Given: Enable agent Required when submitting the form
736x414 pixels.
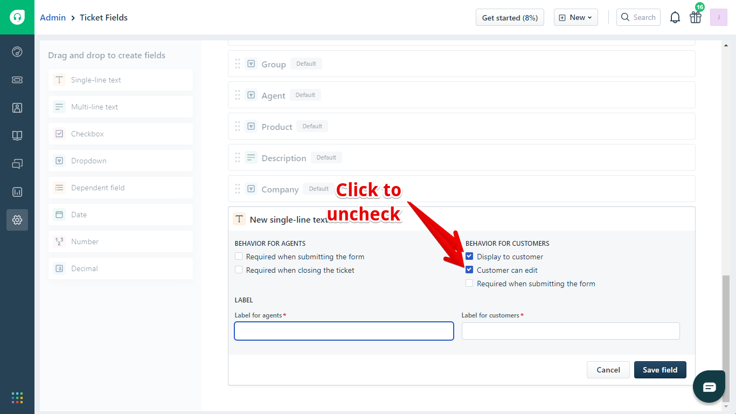Looking at the screenshot, I should tap(239, 257).
